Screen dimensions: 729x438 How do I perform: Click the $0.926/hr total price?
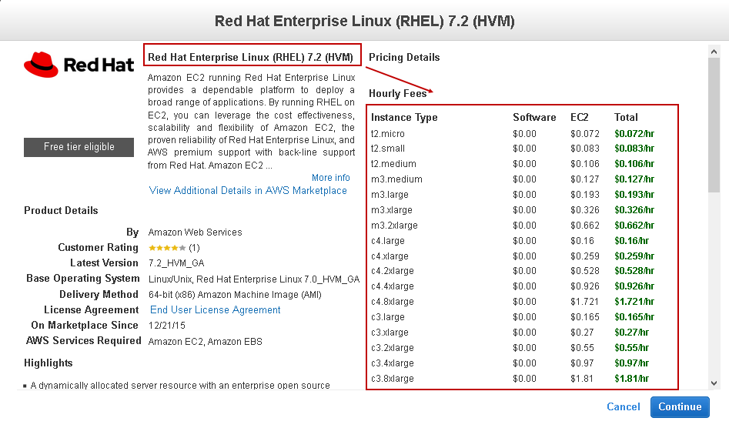[634, 286]
